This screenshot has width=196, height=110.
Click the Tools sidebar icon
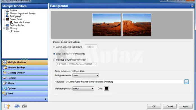(x=4, y=94)
